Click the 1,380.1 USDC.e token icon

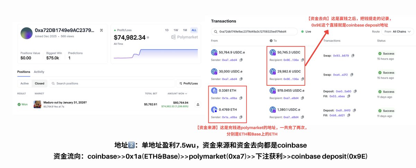tap(273, 110)
